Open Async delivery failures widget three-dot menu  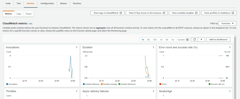[x=153, y=91]
